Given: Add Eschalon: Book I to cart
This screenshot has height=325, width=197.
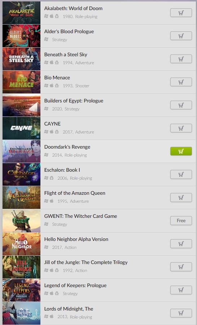Looking at the screenshot, I should click(181, 174).
